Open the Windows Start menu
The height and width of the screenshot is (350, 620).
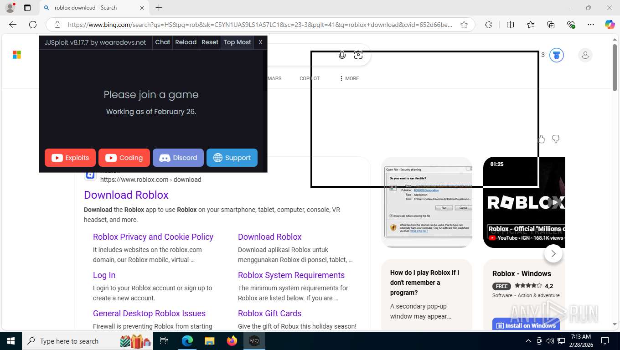tap(10, 341)
